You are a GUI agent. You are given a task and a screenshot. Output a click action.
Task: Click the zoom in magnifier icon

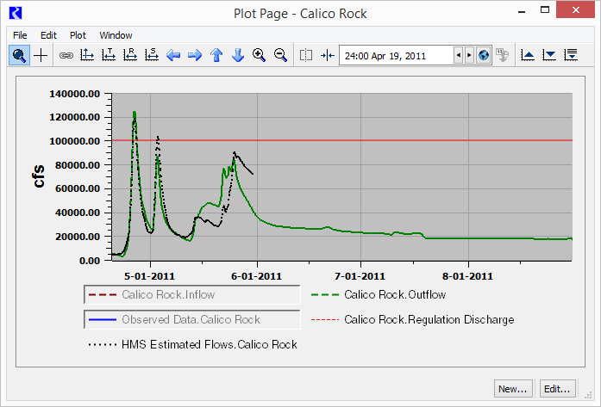point(259,55)
